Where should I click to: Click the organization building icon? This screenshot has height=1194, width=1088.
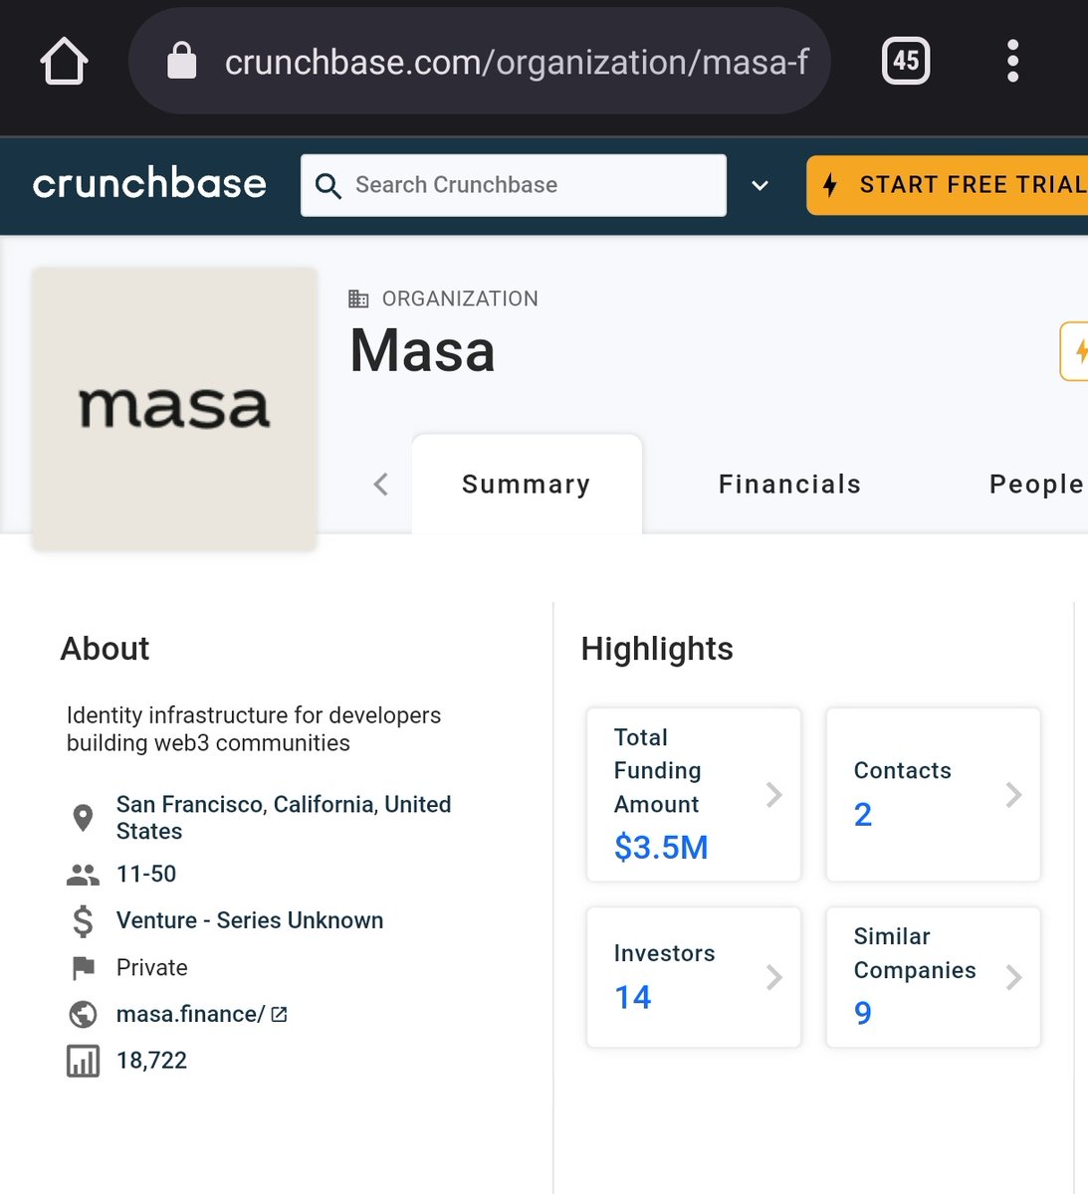358,298
